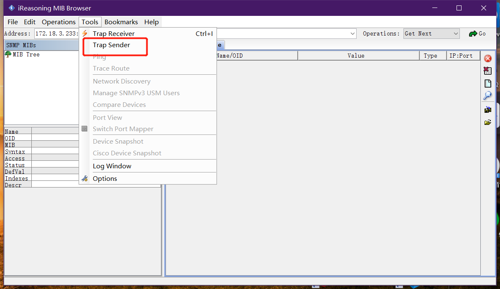
Task: Select the magnifier find icon
Action: click(487, 95)
